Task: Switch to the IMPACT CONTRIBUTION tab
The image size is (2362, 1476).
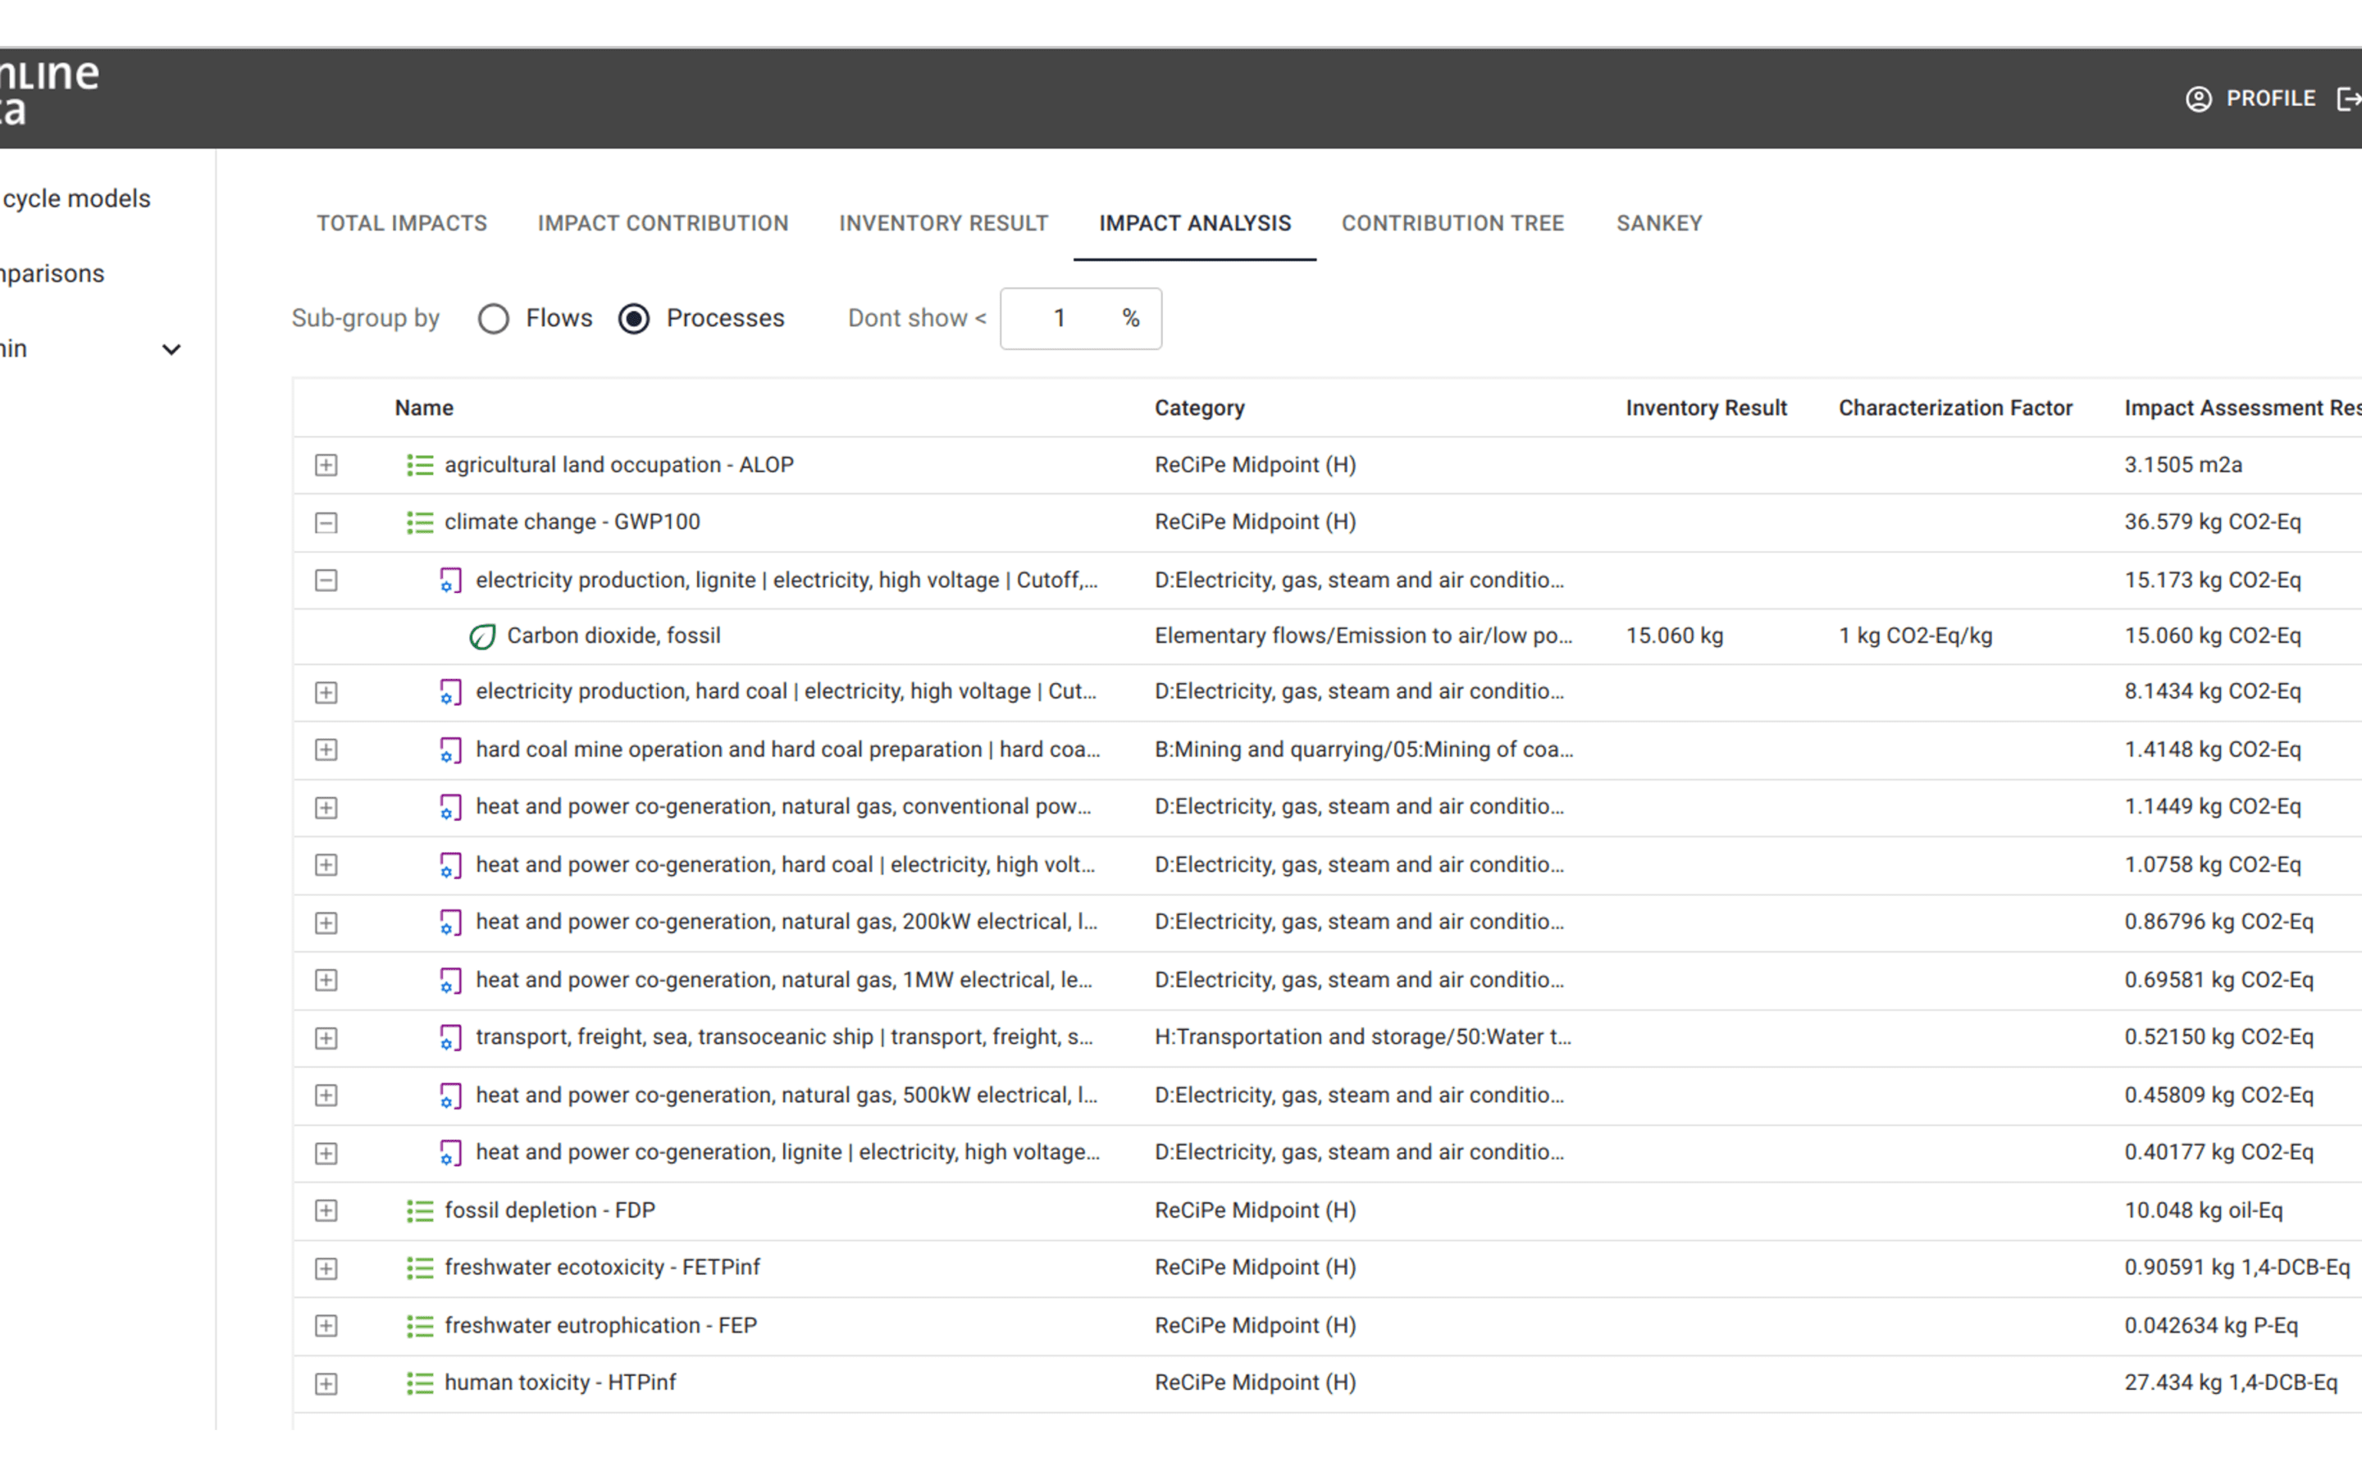Action: [x=663, y=224]
